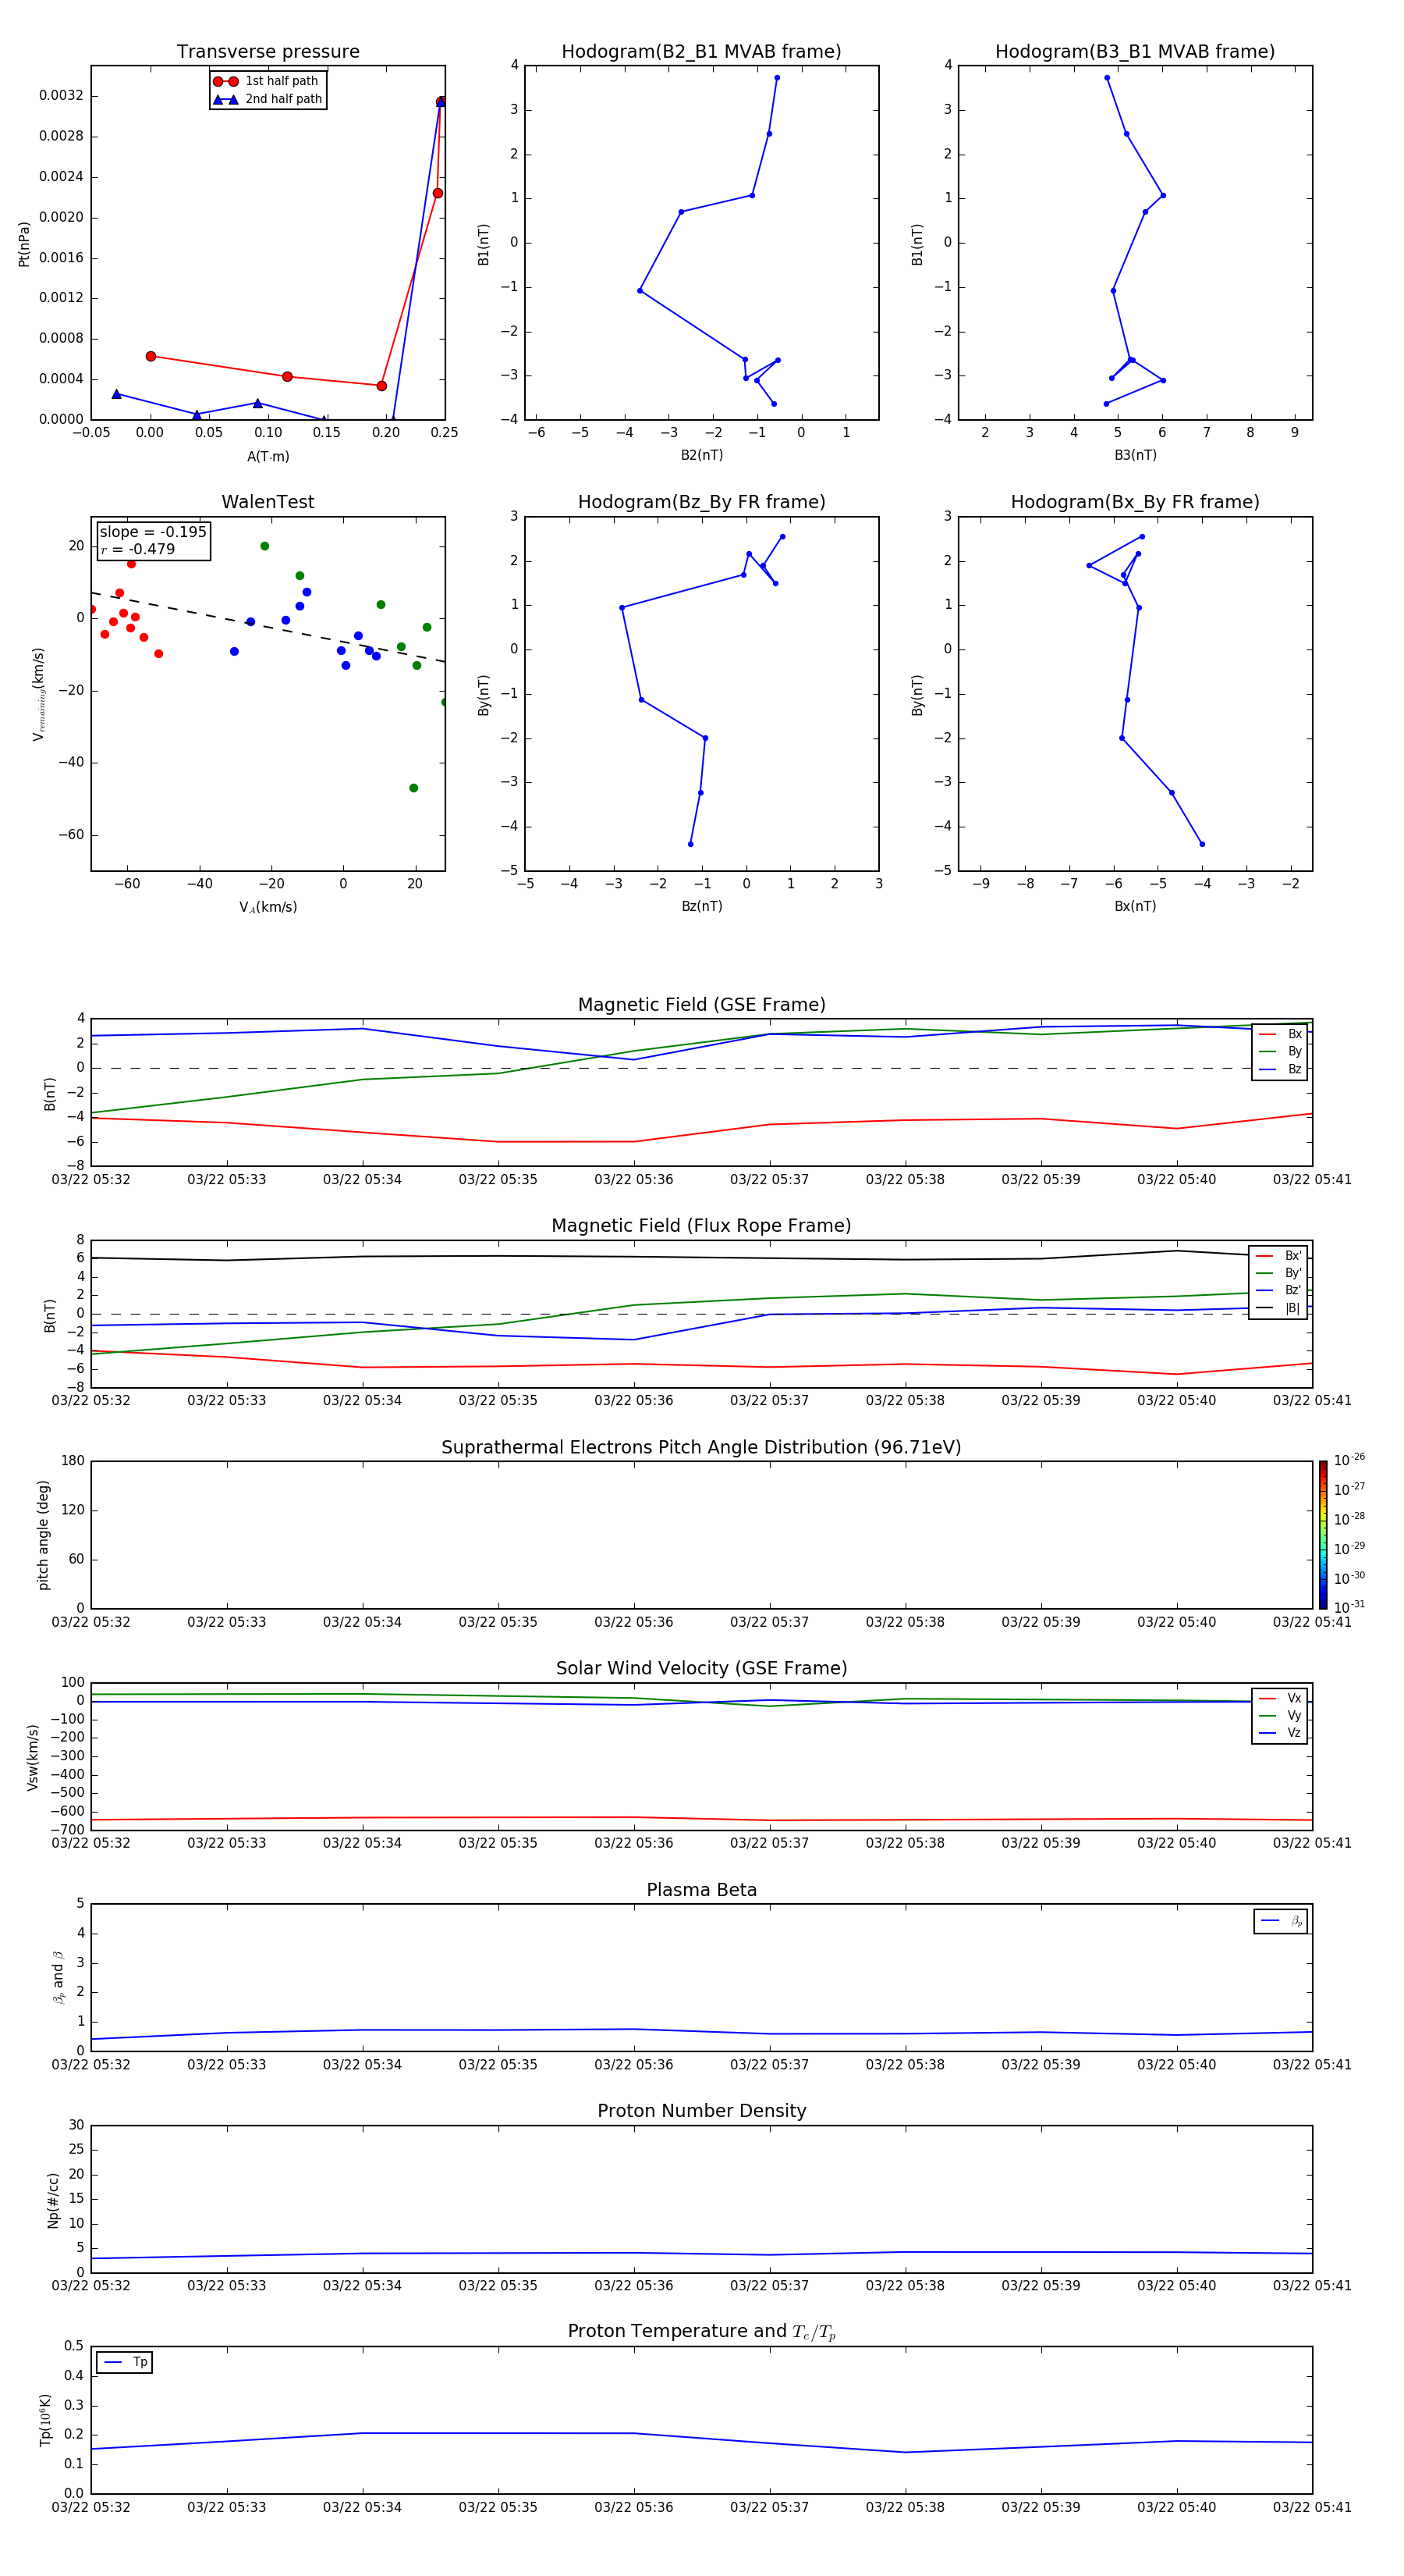Click the 'pitch angle (deg)' y-axis label

[x=43, y=1535]
